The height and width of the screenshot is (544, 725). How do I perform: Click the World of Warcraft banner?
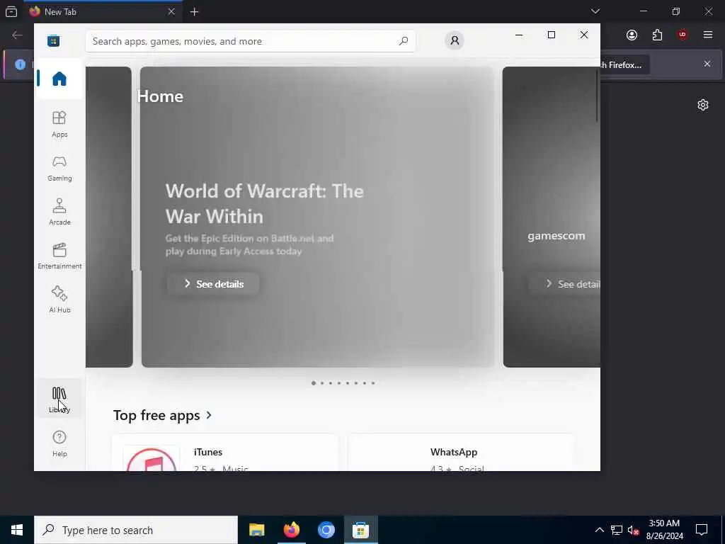pos(317,217)
